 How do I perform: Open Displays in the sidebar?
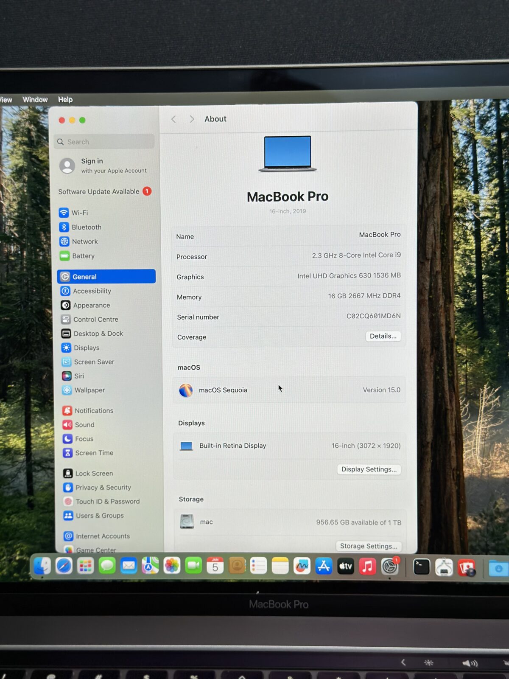point(80,348)
